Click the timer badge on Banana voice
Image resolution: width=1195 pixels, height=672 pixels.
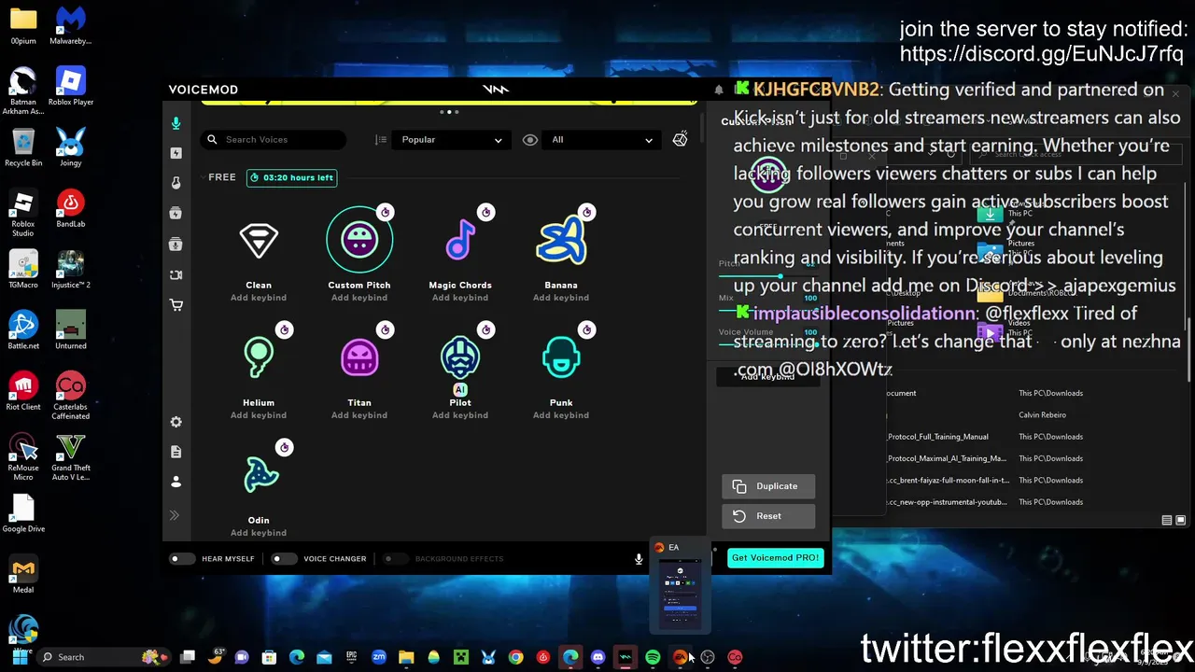coord(586,213)
